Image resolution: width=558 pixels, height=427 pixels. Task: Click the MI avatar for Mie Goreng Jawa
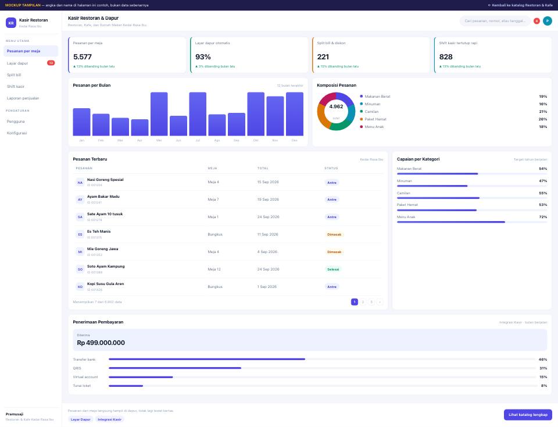(x=80, y=252)
